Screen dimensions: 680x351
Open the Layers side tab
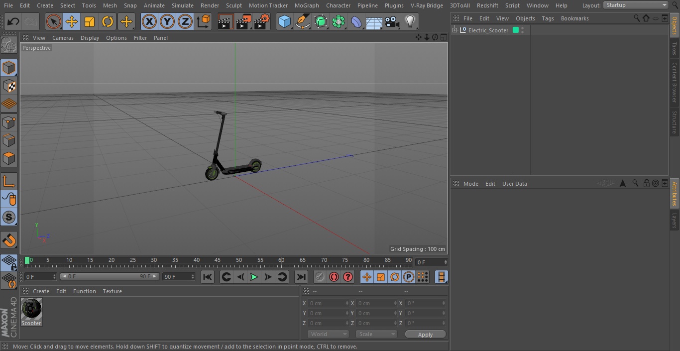point(675,220)
